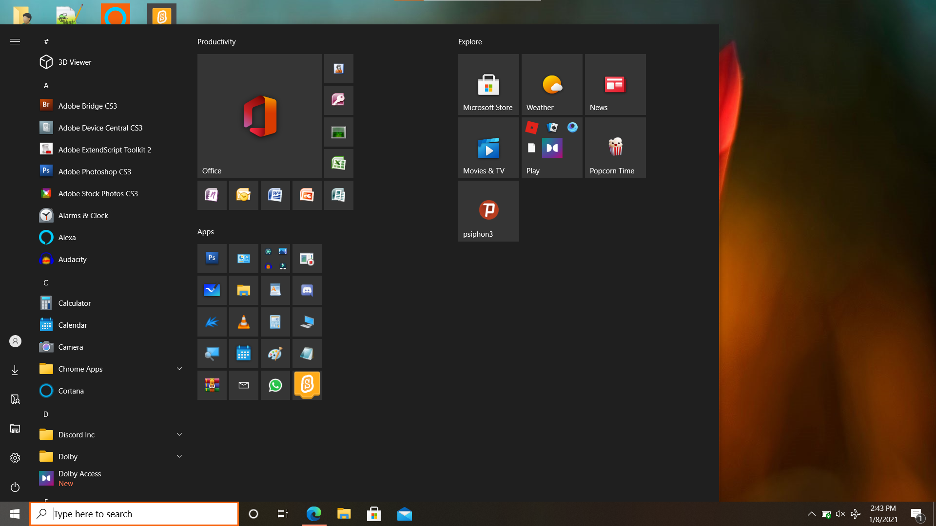The height and width of the screenshot is (526, 936).
Task: Open Cortana from the app list
Action: click(x=111, y=391)
